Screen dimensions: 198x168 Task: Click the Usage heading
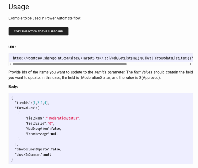(x=19, y=7)
